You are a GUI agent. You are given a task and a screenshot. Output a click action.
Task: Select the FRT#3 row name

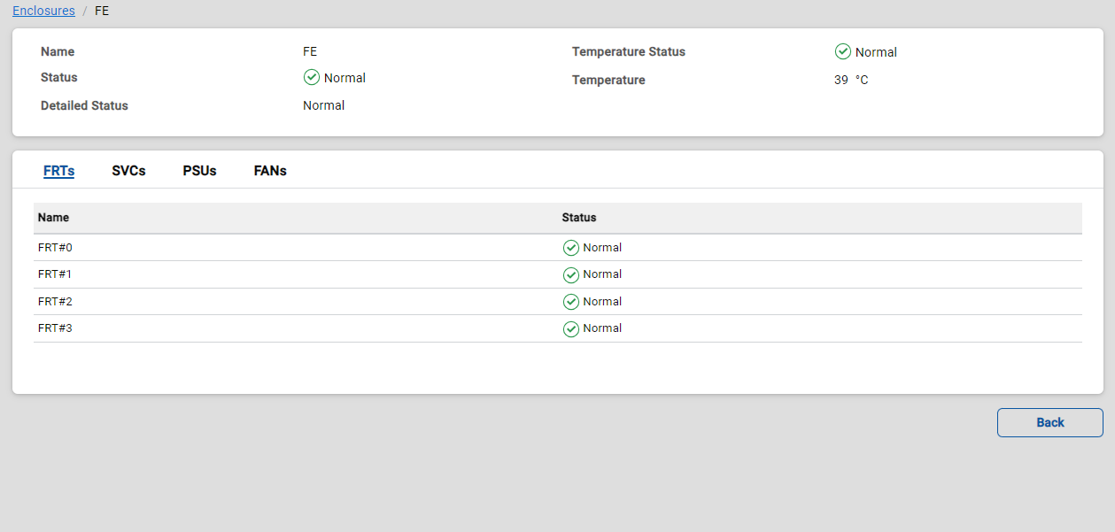tap(55, 328)
